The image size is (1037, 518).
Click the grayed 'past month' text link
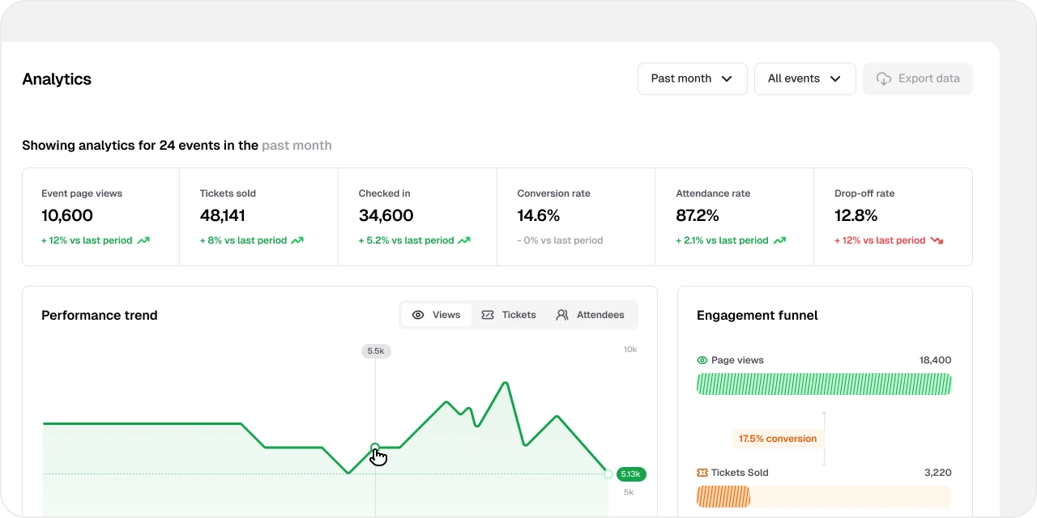coord(297,146)
